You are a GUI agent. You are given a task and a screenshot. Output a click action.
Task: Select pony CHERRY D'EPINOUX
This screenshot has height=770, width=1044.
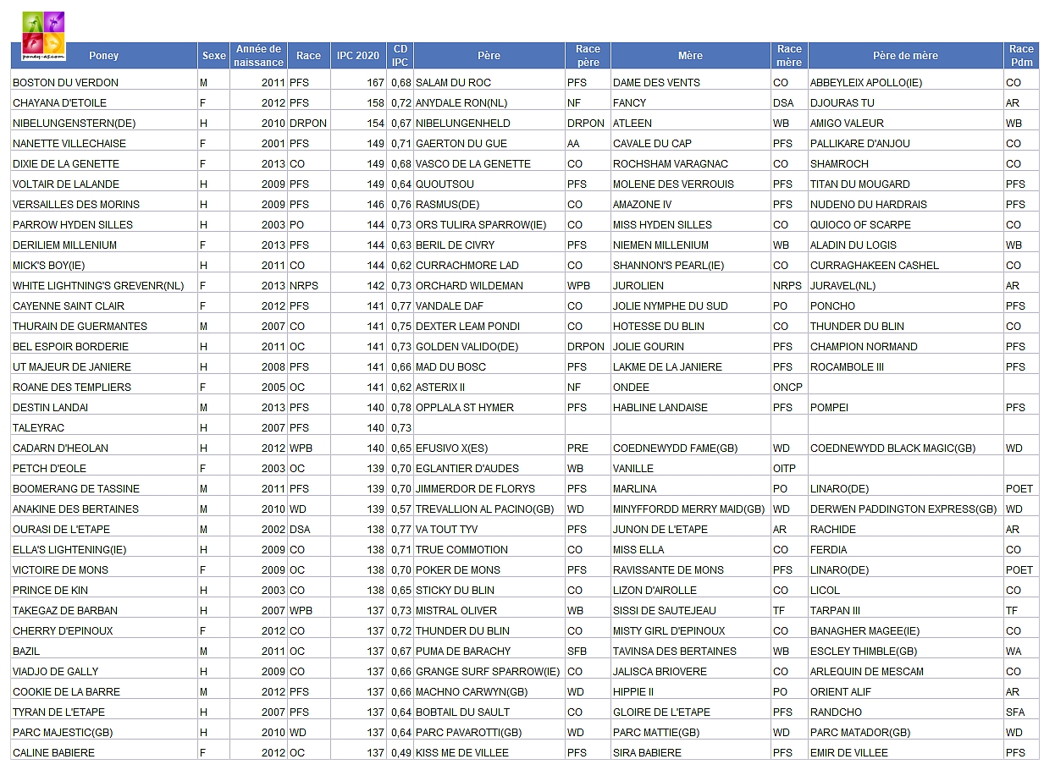coord(63,631)
